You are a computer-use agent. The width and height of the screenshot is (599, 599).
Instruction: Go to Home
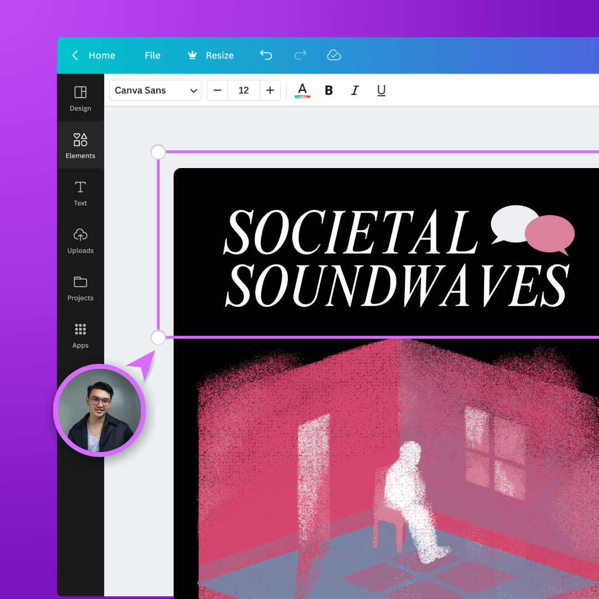coord(101,55)
